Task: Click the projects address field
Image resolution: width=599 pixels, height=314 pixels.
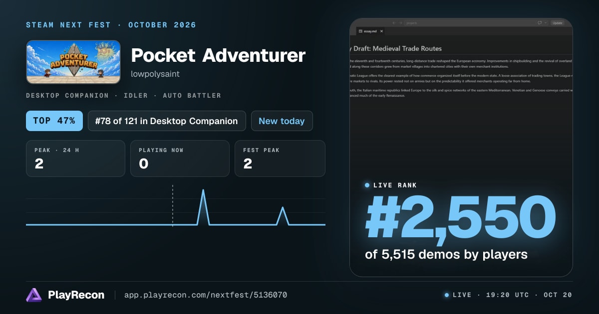Action: pyautogui.click(x=469, y=23)
